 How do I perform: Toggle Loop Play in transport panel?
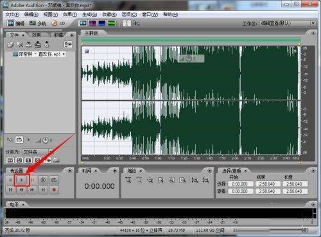[54, 180]
